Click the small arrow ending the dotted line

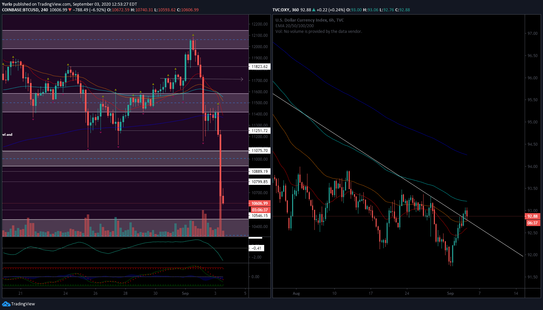click(x=242, y=79)
